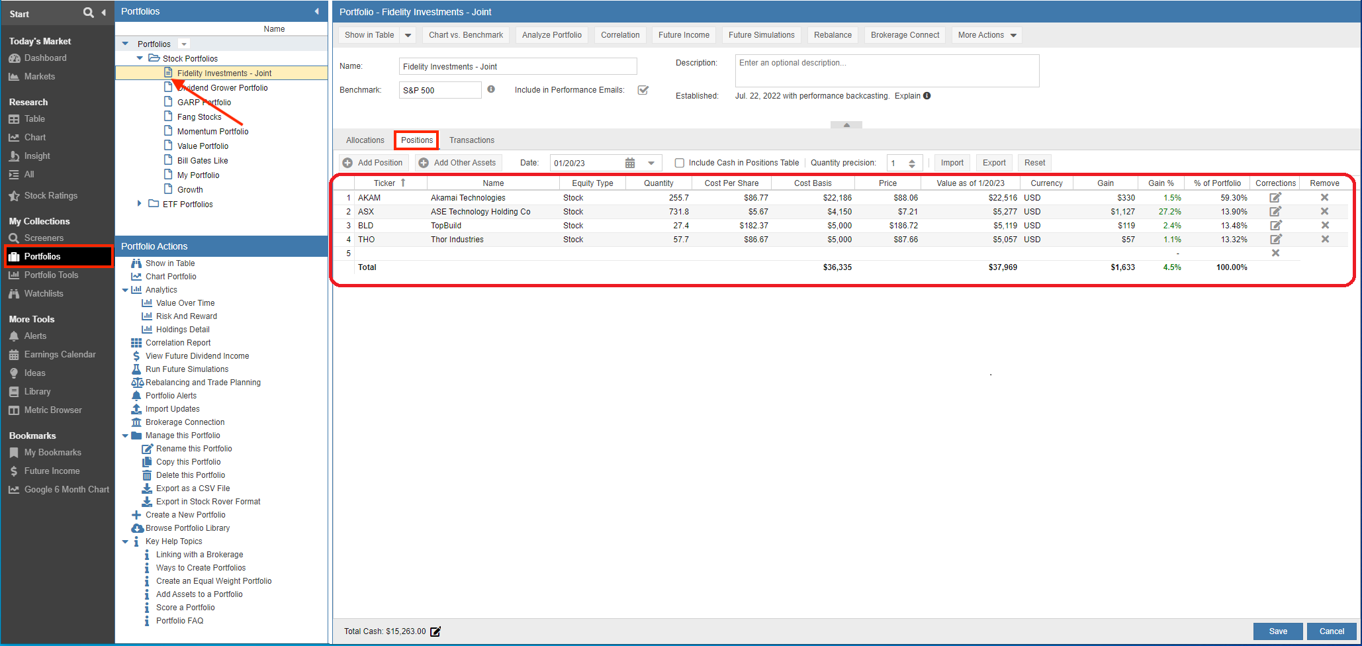This screenshot has width=1362, height=646.
Task: Remove the ASX position
Action: [x=1324, y=211]
